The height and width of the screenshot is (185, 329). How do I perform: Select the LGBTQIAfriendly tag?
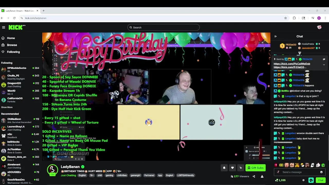186,175
